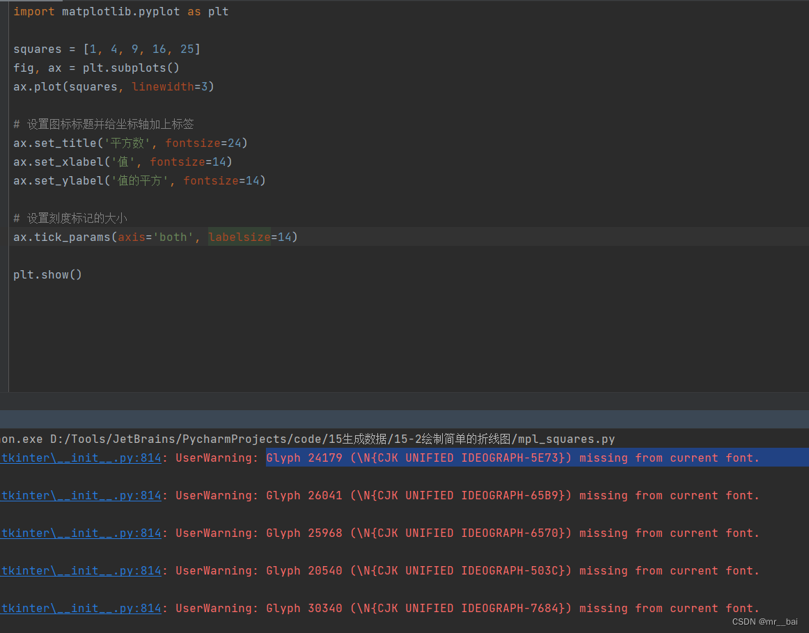This screenshot has height=633, width=809.
Task: Click the ax.set_title line with 平方数
Action: (129, 143)
